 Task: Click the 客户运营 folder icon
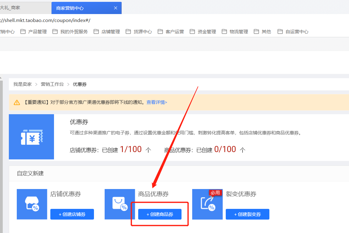pos(160,32)
